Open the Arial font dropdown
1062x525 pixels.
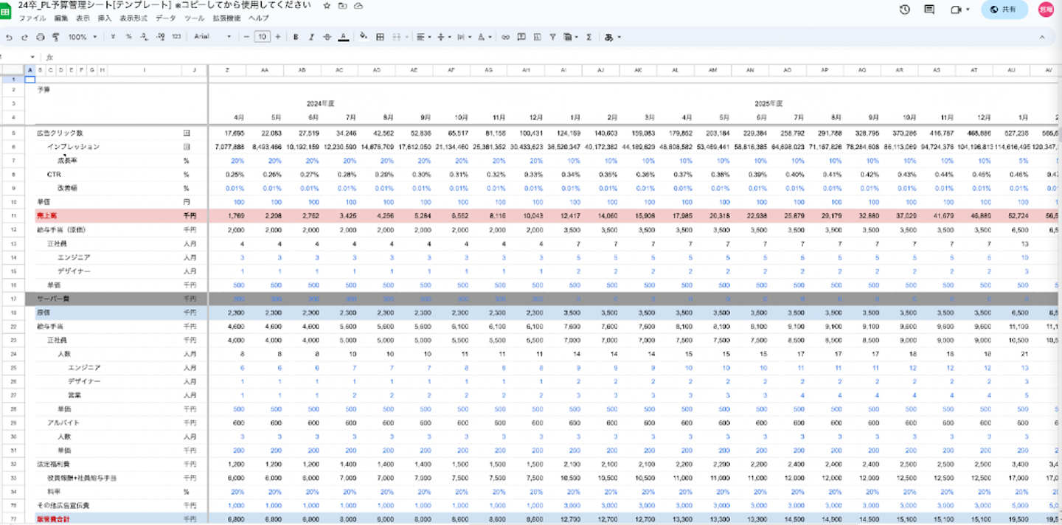pos(212,37)
